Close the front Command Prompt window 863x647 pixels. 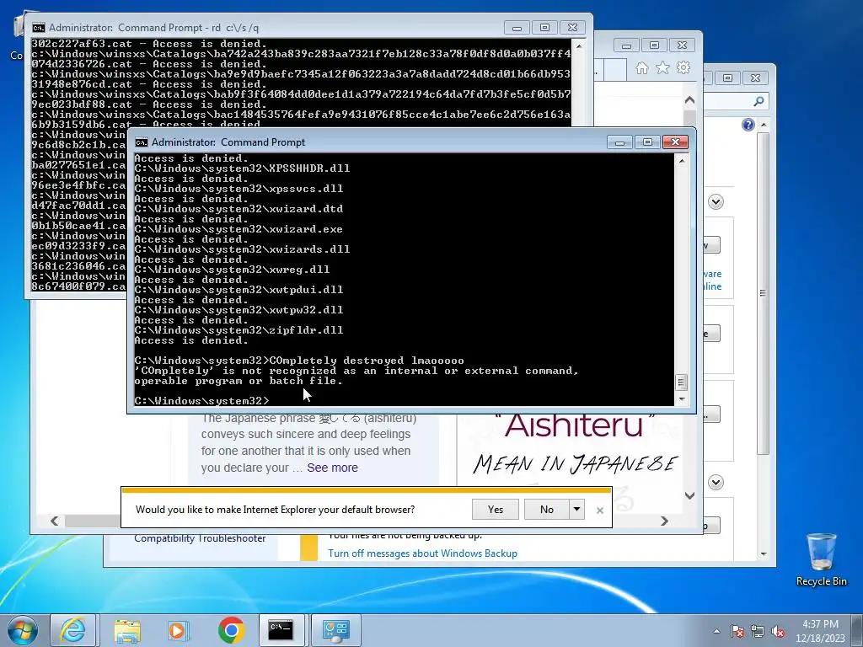point(675,142)
